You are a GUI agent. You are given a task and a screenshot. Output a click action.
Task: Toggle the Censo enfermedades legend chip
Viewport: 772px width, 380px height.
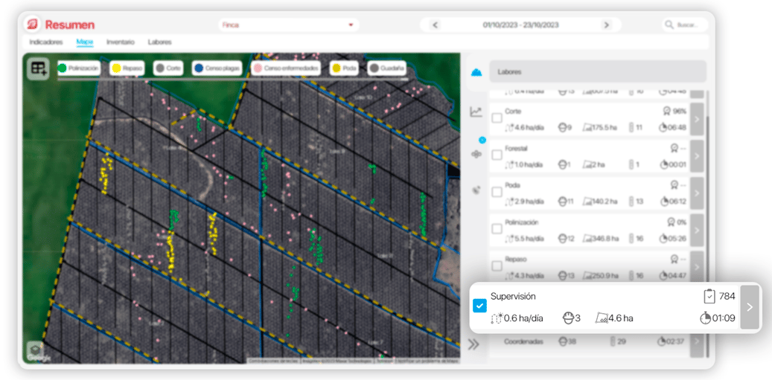coord(286,68)
